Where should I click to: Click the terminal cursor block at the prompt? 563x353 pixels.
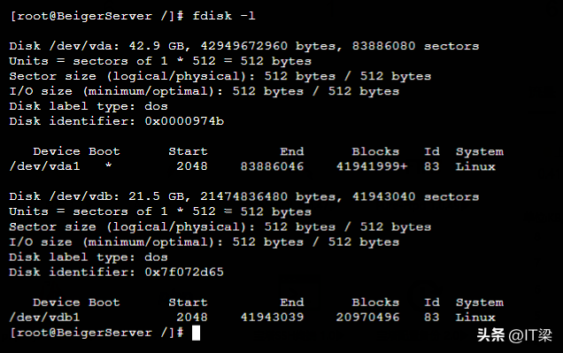tap(196, 333)
